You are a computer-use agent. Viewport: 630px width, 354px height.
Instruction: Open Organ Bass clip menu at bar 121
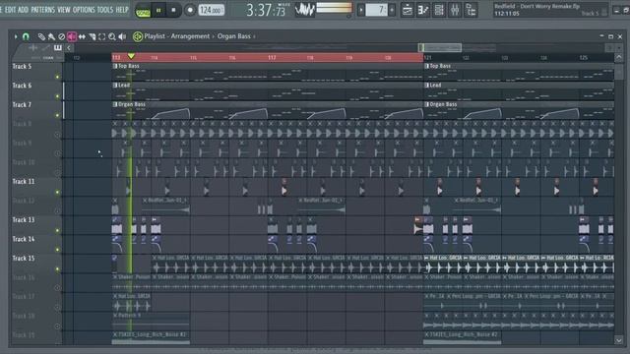(x=426, y=104)
